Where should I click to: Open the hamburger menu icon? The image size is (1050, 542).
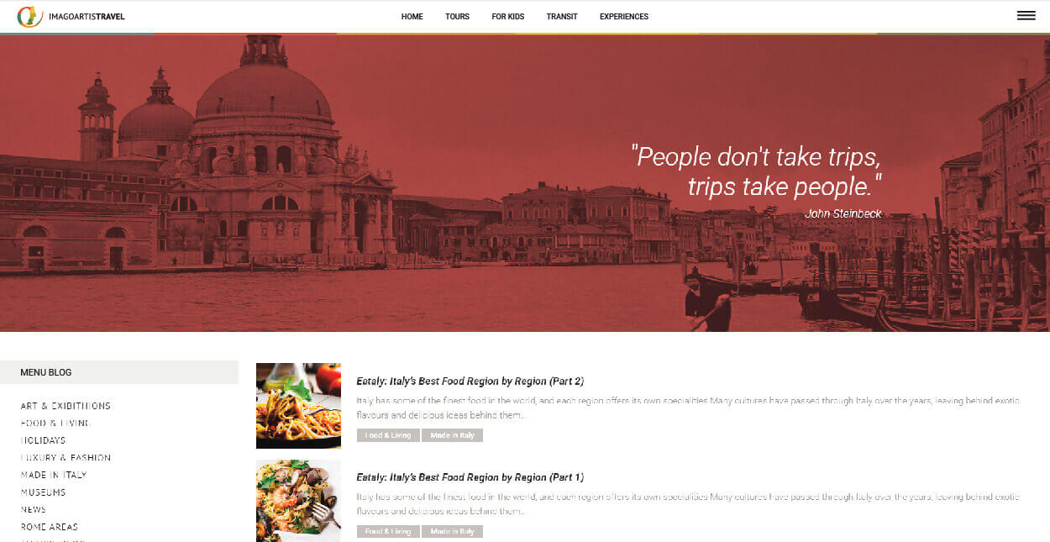(1026, 15)
